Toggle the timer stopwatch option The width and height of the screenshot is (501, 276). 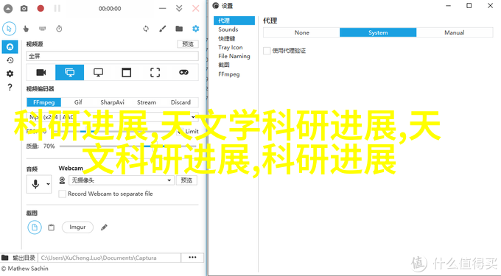tap(59, 29)
